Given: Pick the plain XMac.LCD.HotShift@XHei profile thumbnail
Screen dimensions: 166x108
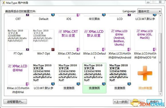Looking at the screenshot, I should (x=18, y=75).
